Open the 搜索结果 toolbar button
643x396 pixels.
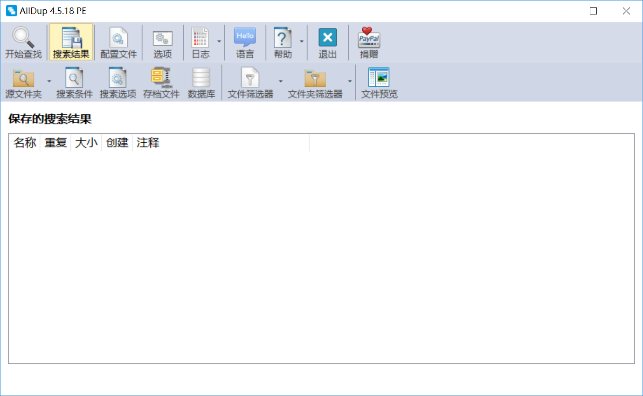(71, 42)
